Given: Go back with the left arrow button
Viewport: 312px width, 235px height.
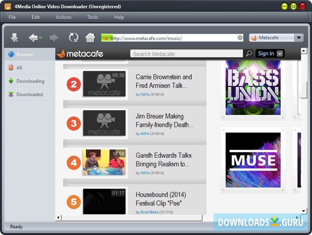Looking at the screenshot, I should click(33, 38).
